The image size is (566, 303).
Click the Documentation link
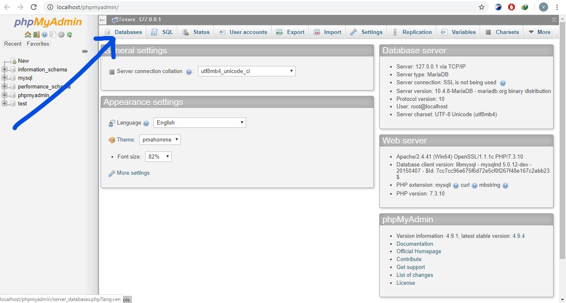coord(415,244)
